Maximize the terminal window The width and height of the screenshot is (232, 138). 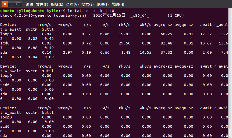18,4
